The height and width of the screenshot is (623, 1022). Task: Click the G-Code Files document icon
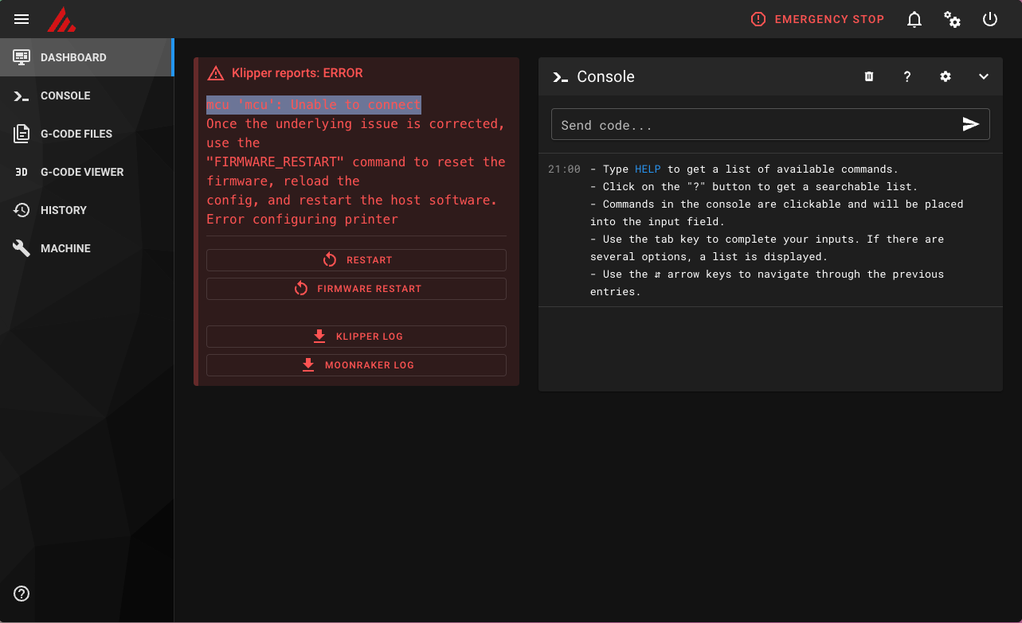22,134
